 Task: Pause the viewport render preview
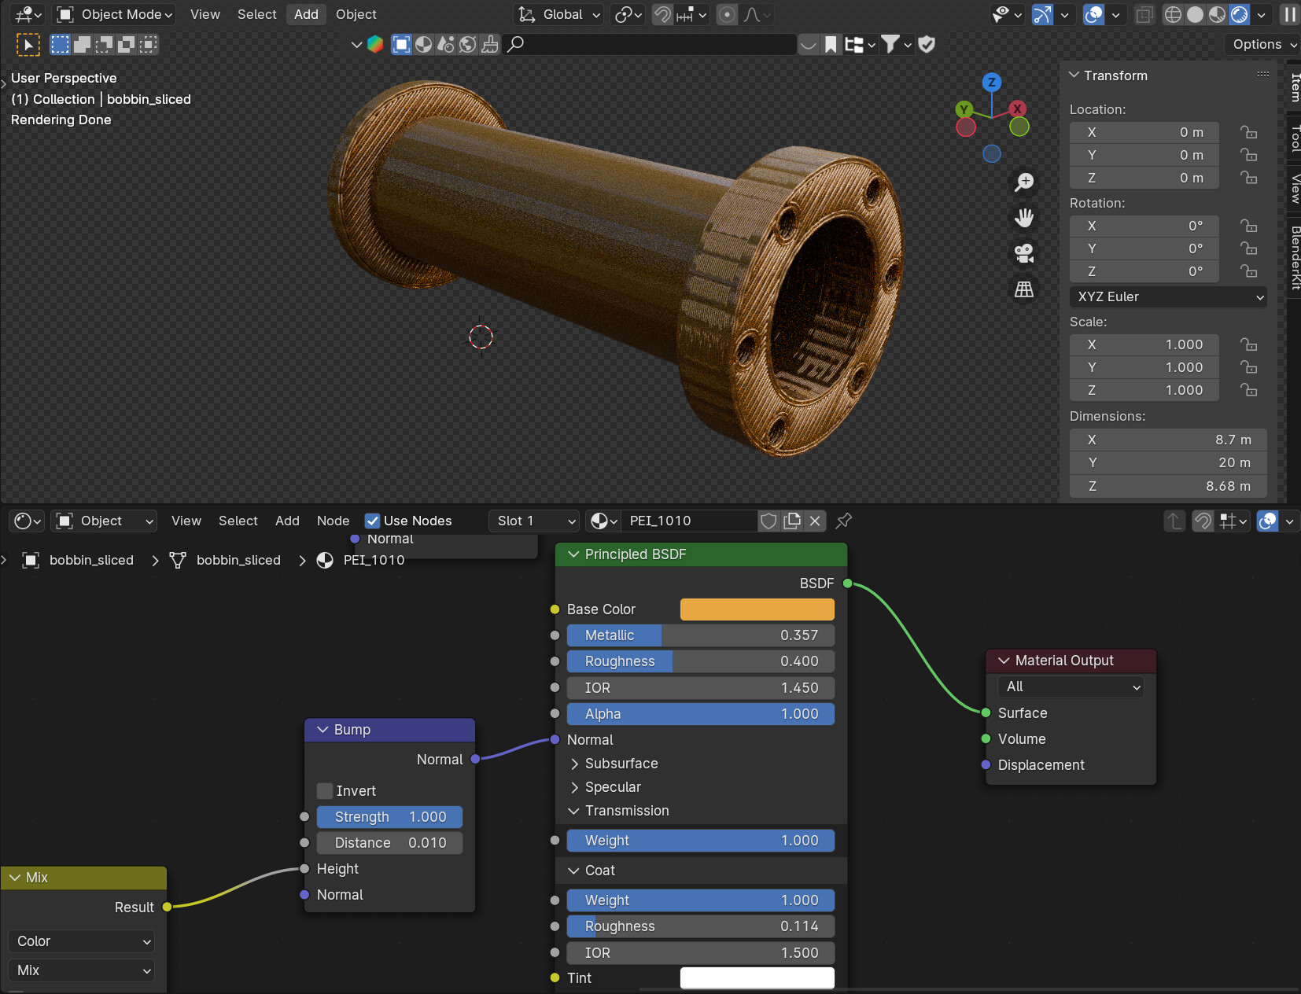coord(1290,14)
